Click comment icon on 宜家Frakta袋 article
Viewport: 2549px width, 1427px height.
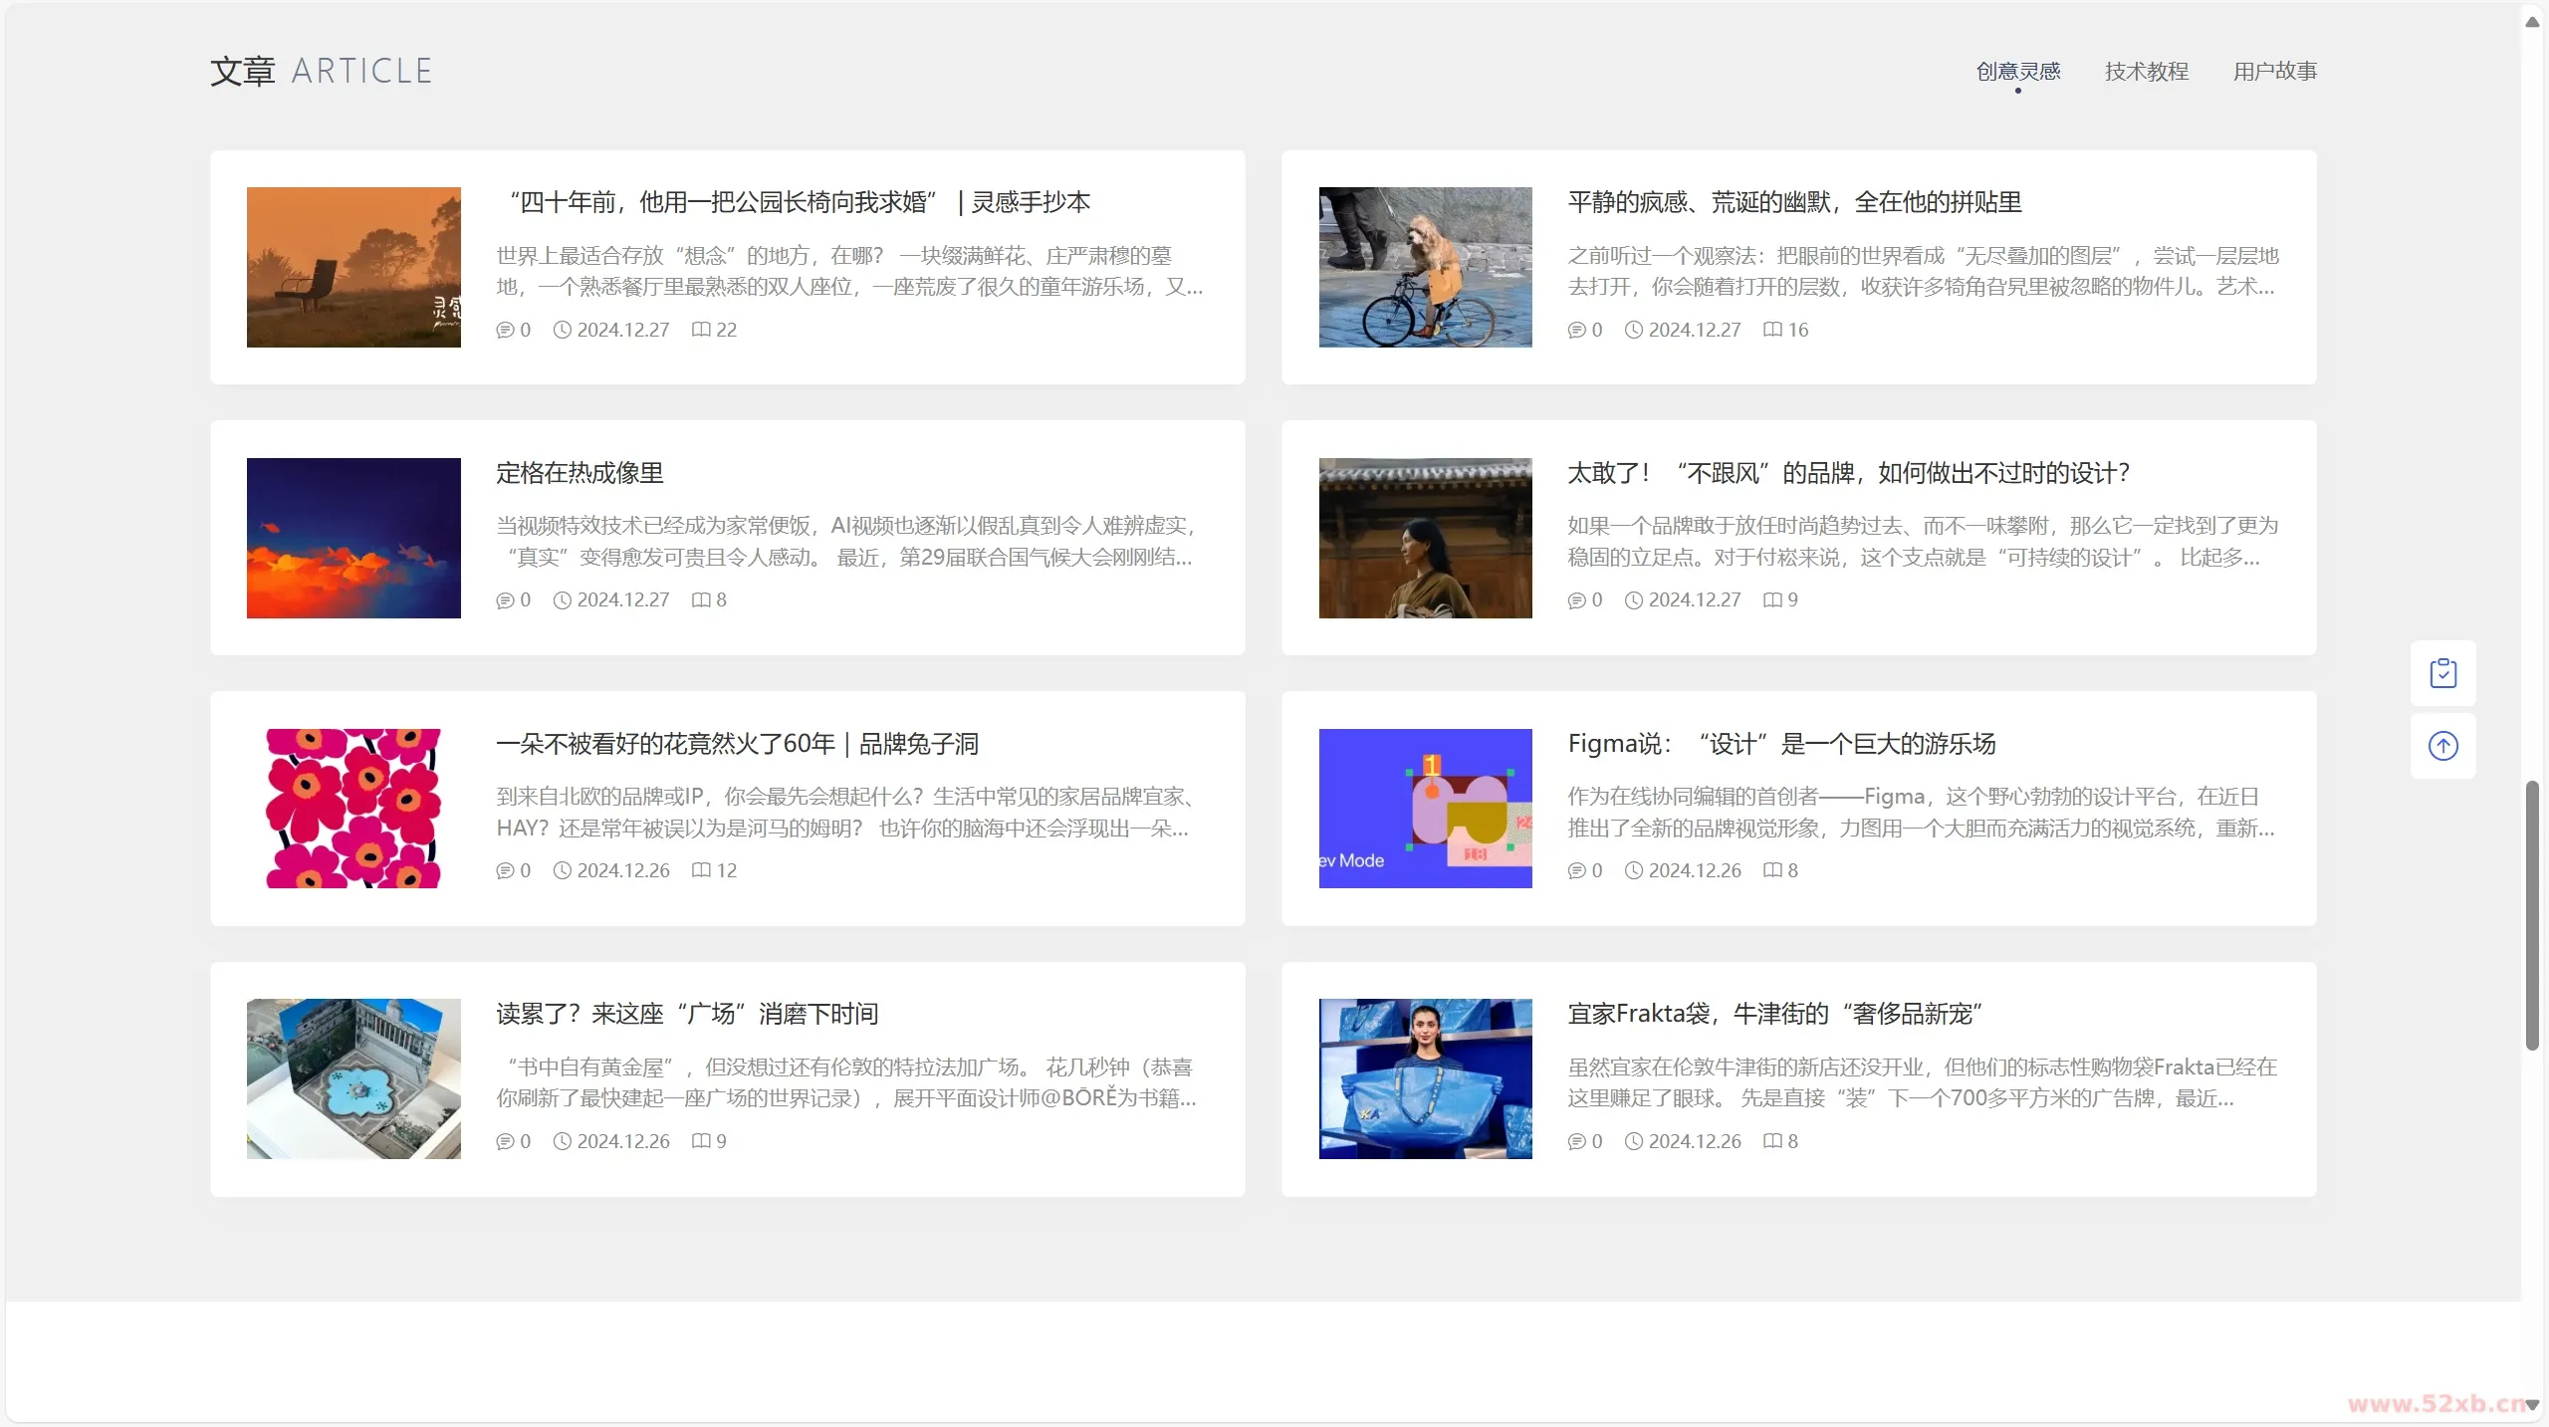click(x=1577, y=1141)
